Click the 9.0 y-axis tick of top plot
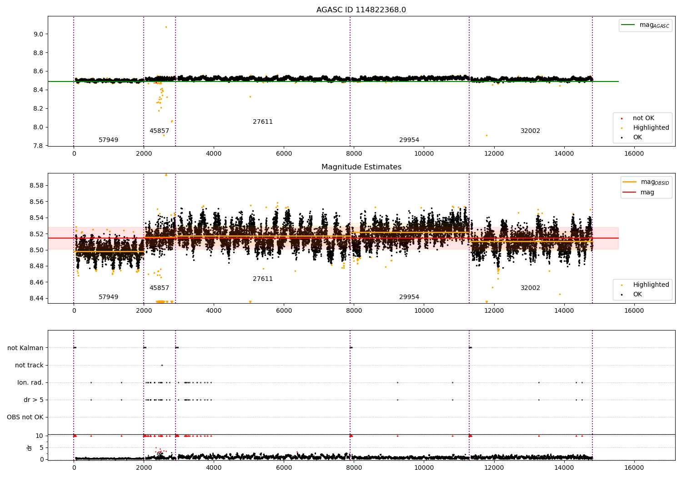Screen dimensions: 682x478 pos(38,34)
